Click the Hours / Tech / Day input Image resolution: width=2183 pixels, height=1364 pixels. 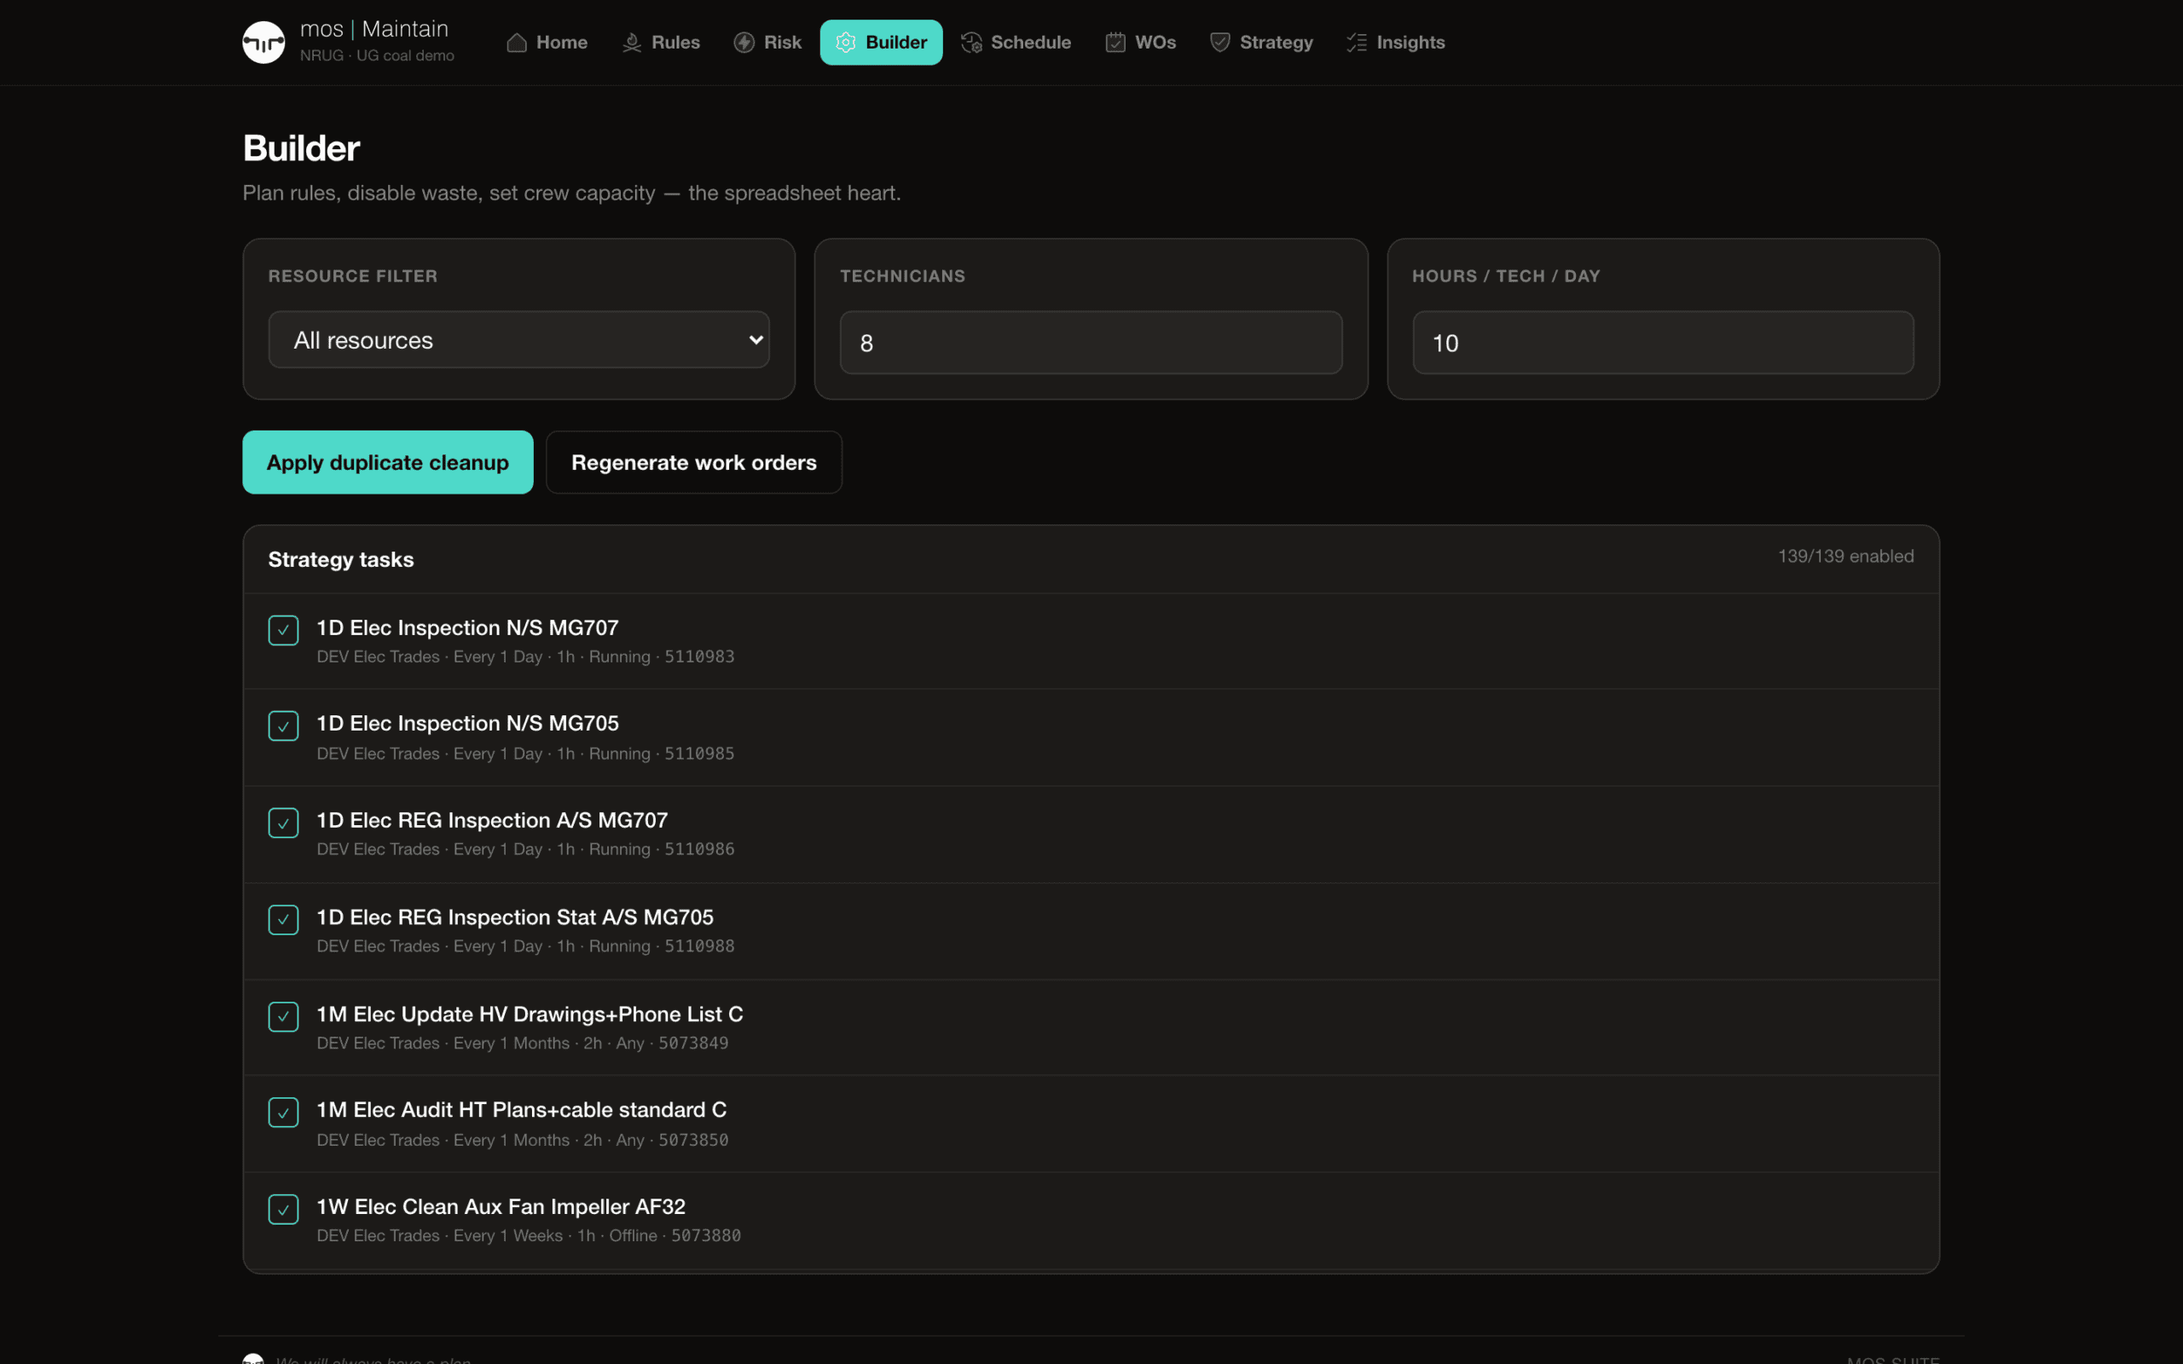pyautogui.click(x=1663, y=343)
